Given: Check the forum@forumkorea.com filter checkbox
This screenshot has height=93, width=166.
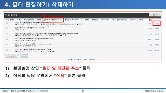Looking at the screenshot, I should (7, 44).
